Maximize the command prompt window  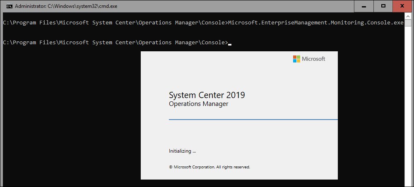pyautogui.click(x=383, y=6)
